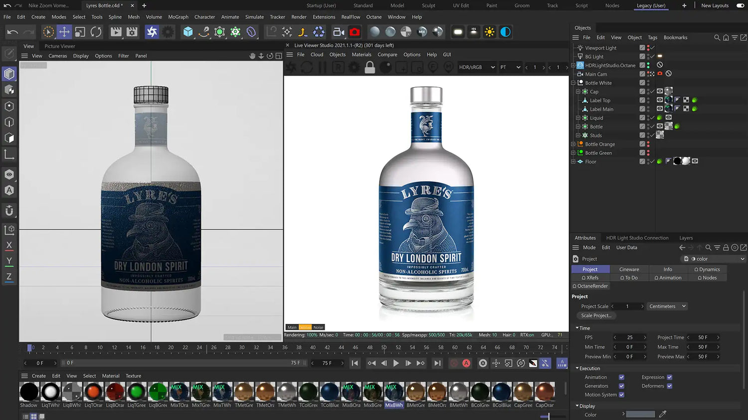Click the Octane Live Viewer launch icon

[x=152, y=32]
